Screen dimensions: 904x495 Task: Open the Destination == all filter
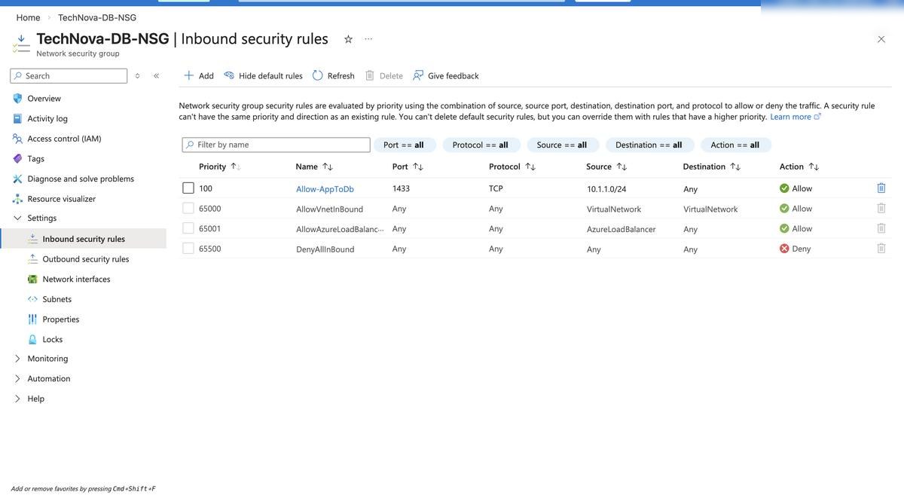(649, 145)
